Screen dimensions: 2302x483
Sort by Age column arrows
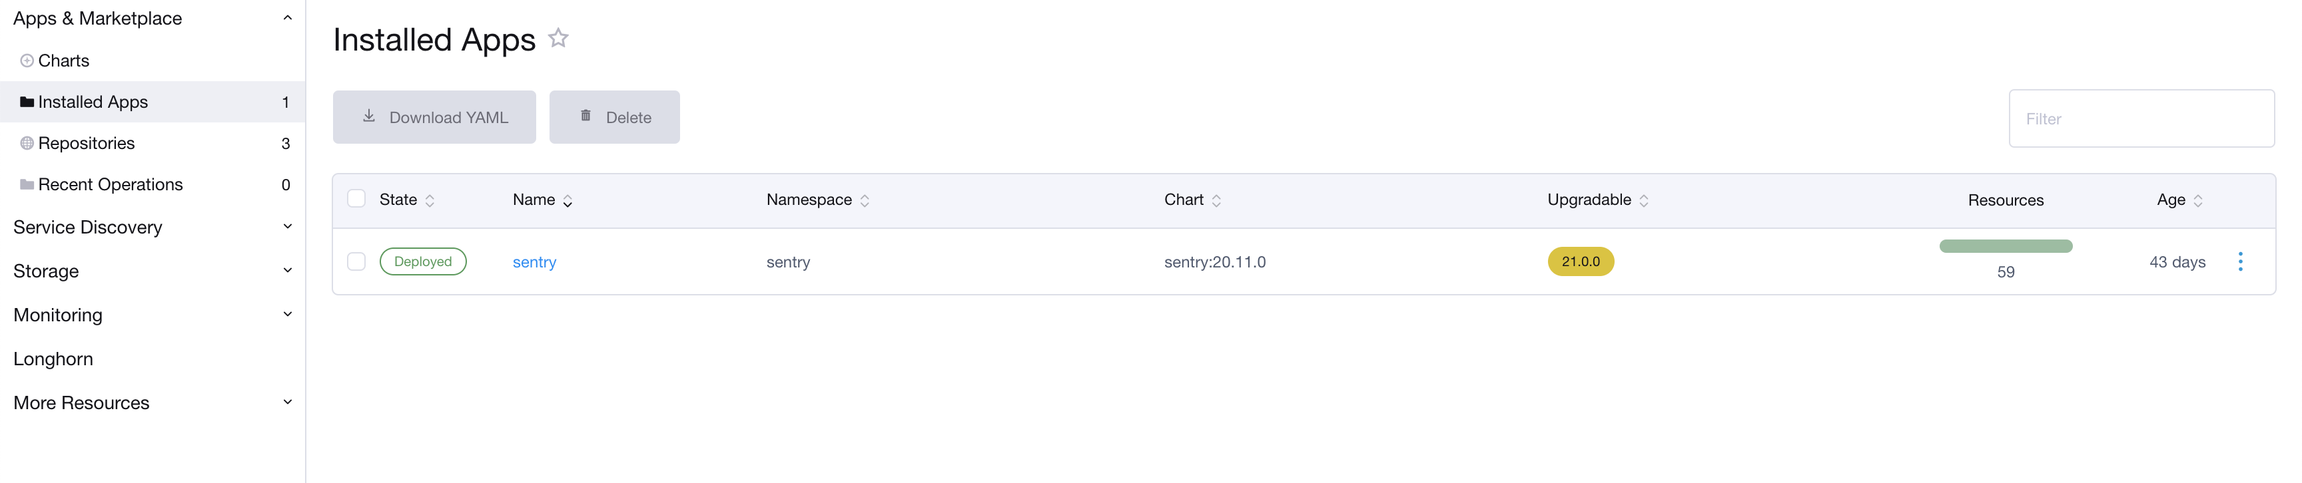2197,201
